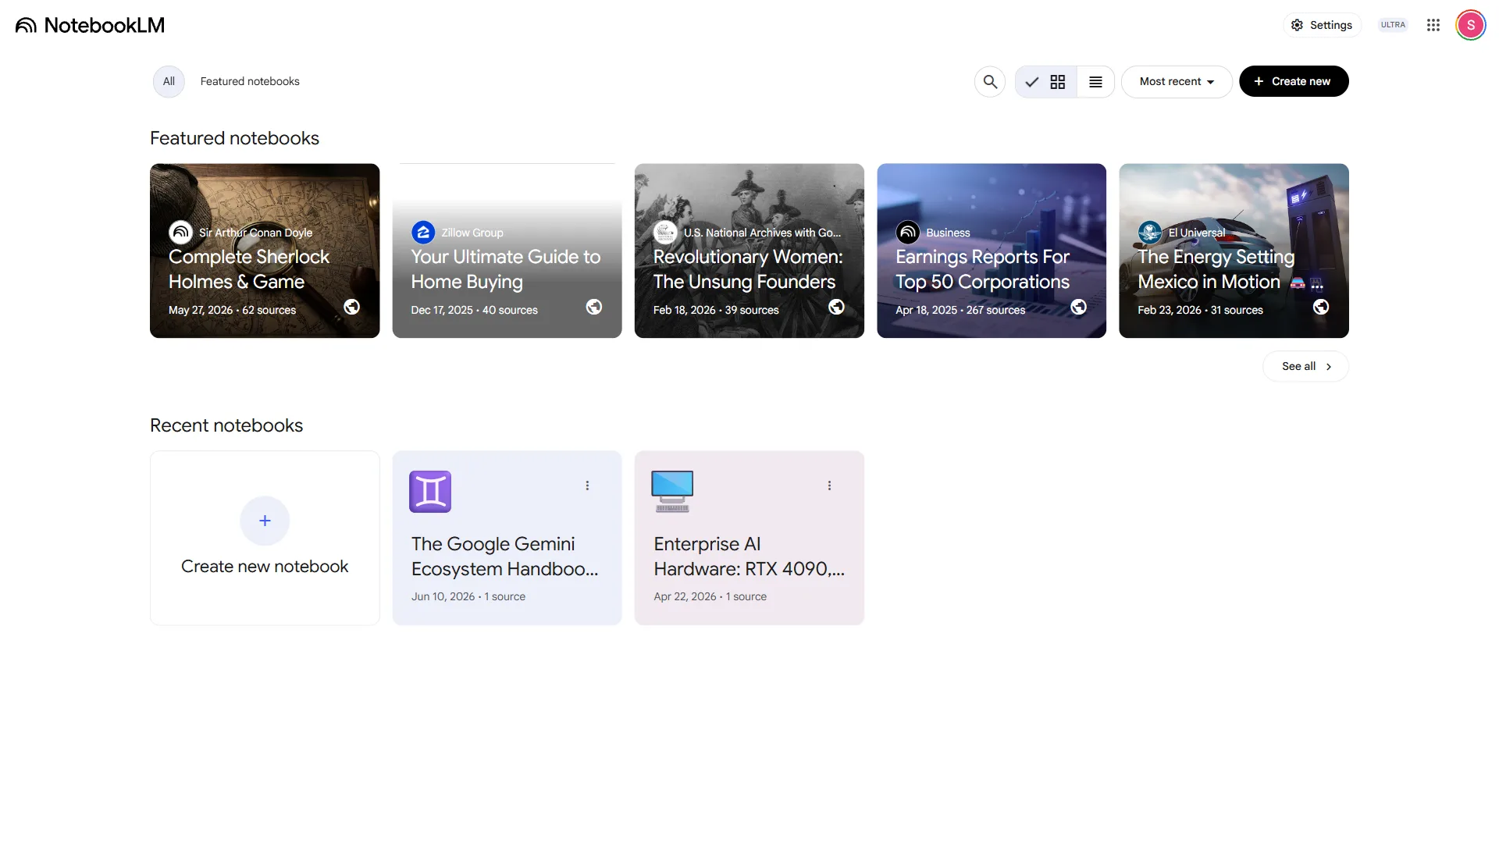Click the ULTRA plan badge
The height and width of the screenshot is (843, 1499).
pyautogui.click(x=1393, y=25)
